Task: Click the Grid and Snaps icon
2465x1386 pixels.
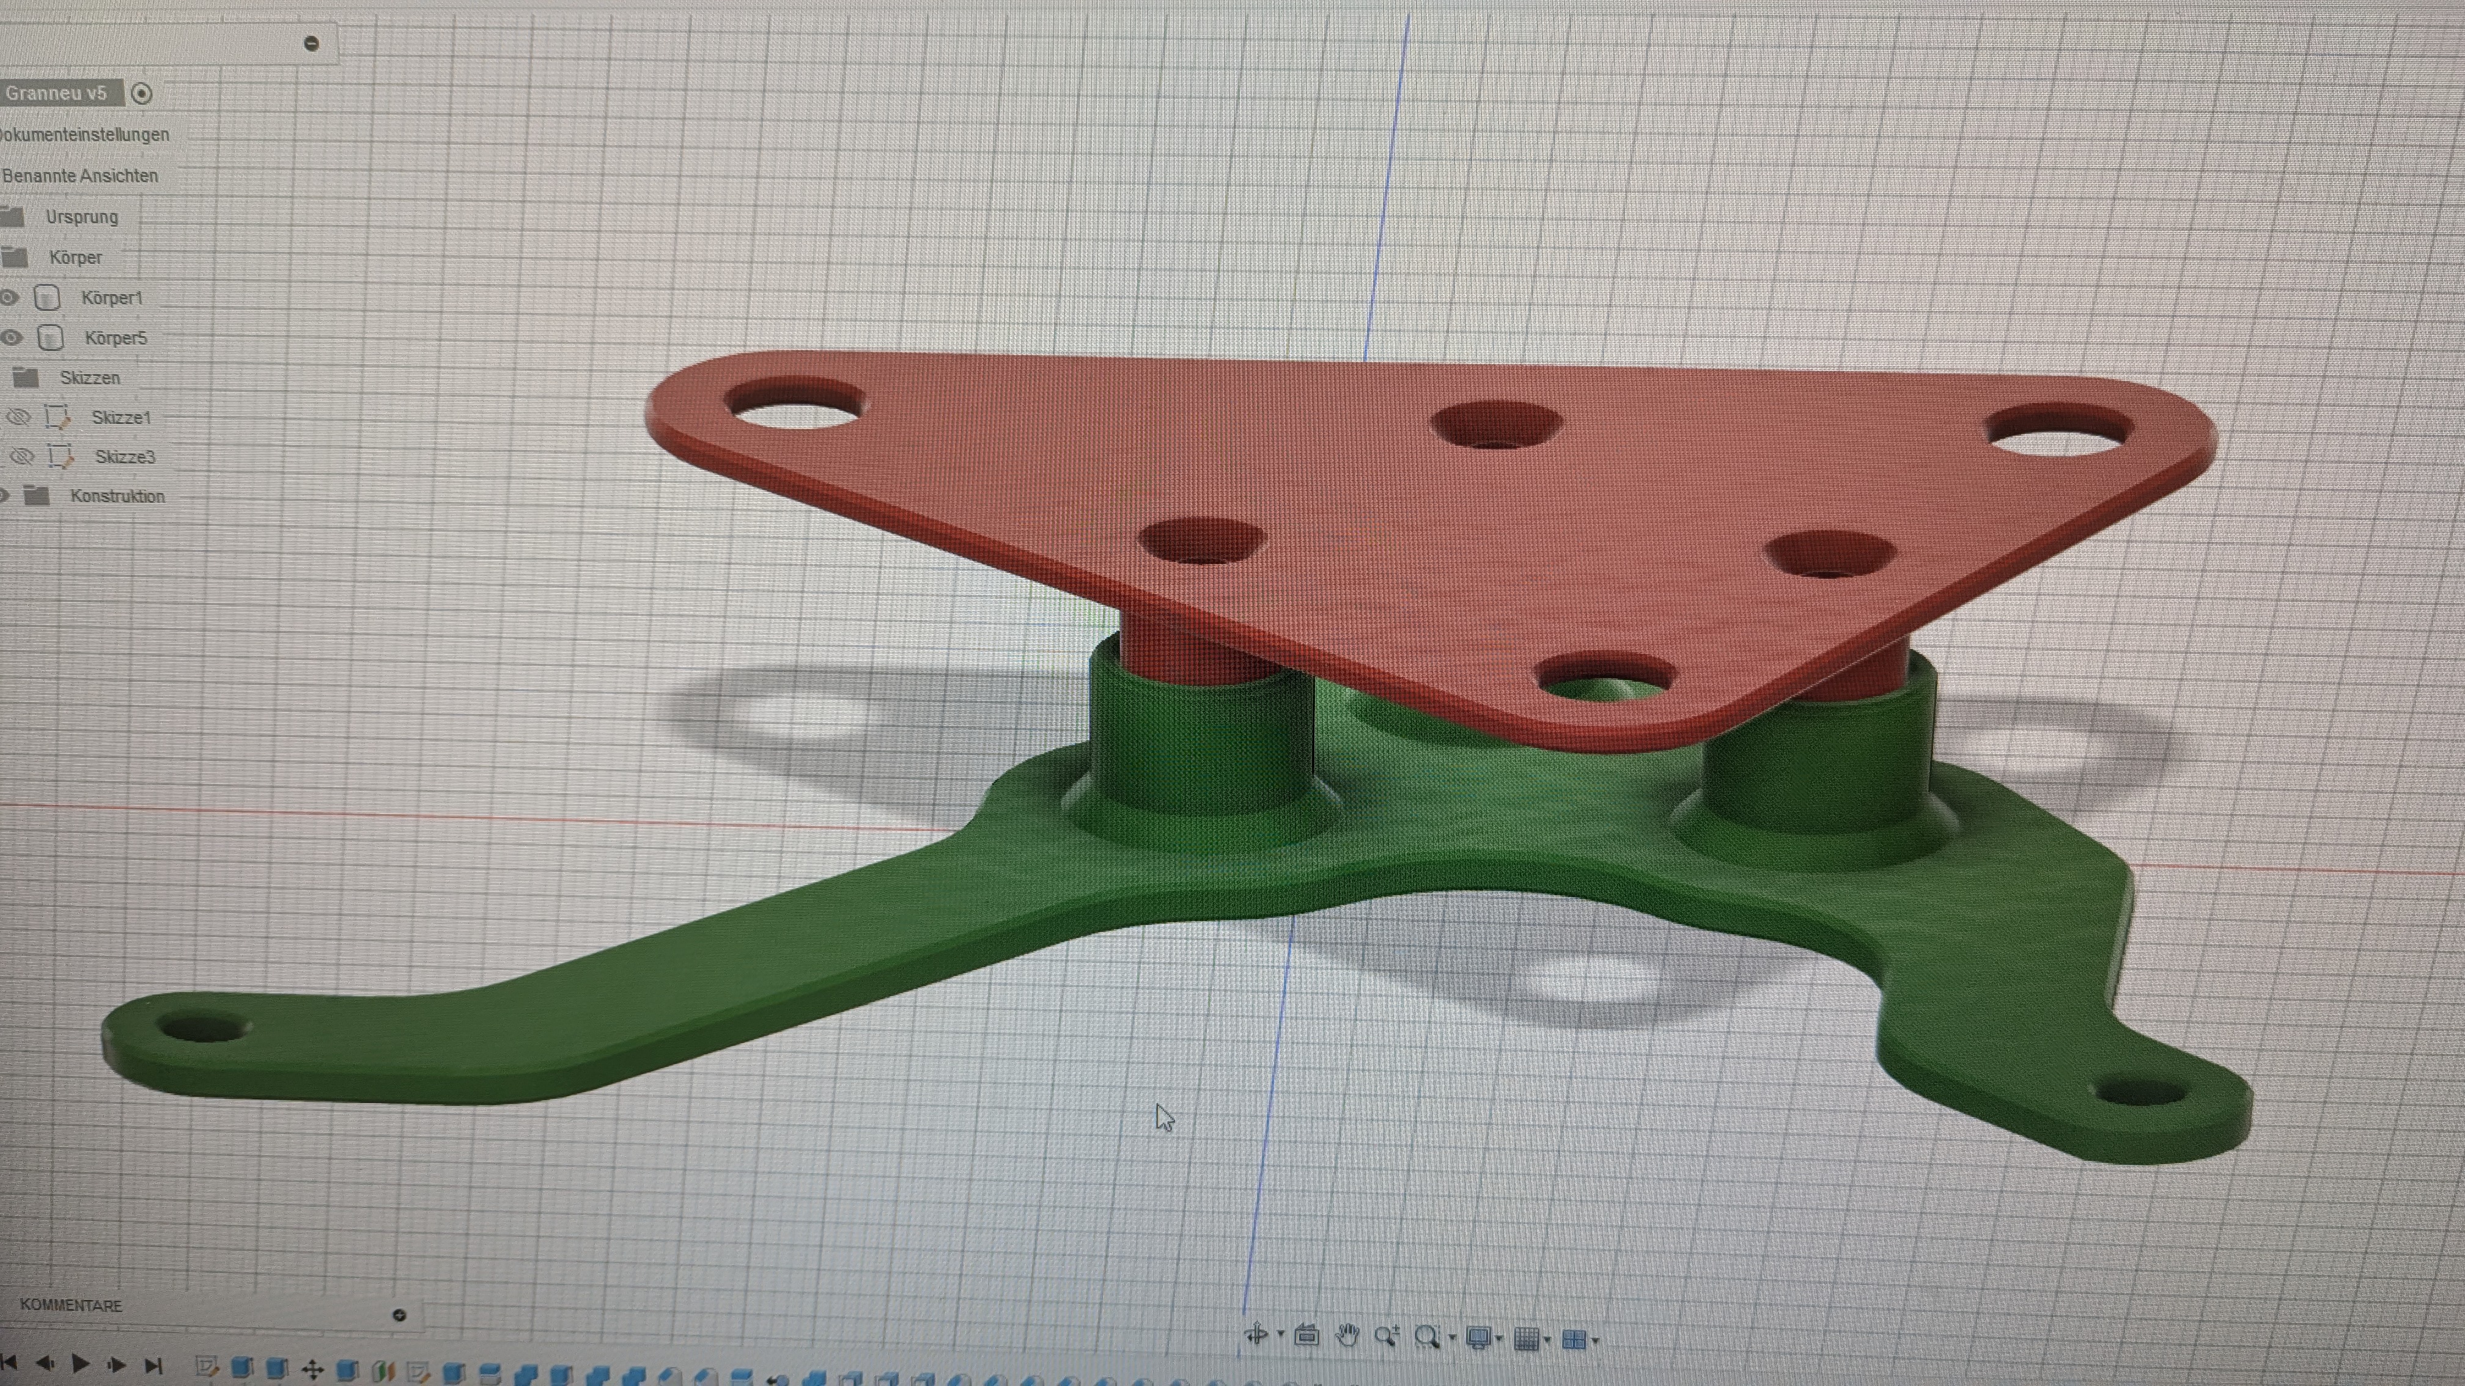Action: tap(1527, 1339)
